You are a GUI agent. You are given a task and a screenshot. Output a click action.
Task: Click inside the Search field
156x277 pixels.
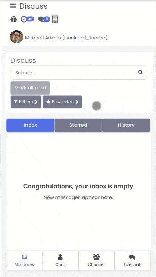[78, 73]
